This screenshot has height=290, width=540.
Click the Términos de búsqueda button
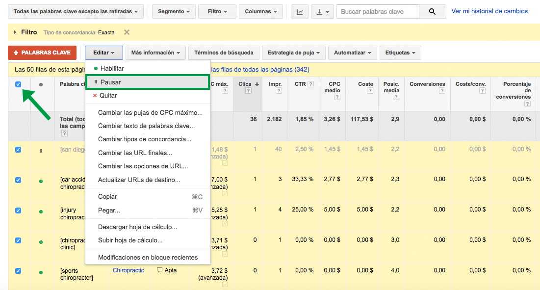coord(224,53)
